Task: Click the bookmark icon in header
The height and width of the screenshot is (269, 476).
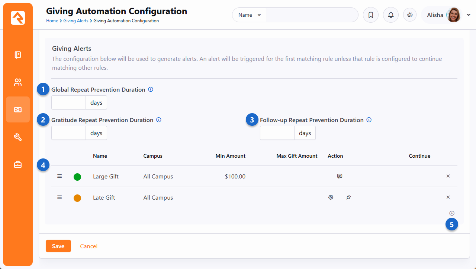Action: click(370, 15)
